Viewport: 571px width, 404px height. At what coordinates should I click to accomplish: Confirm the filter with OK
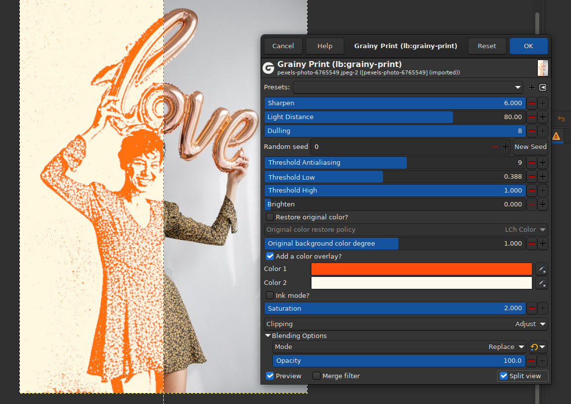(528, 46)
